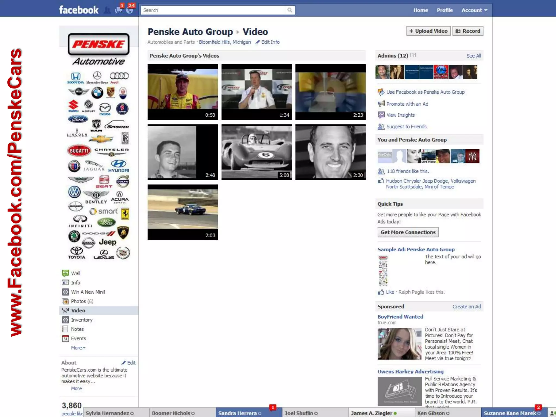Viewport: 556px width, 417px height.
Task: Click the thumbs-up Like icon under Sample Ad
Action: tap(381, 292)
